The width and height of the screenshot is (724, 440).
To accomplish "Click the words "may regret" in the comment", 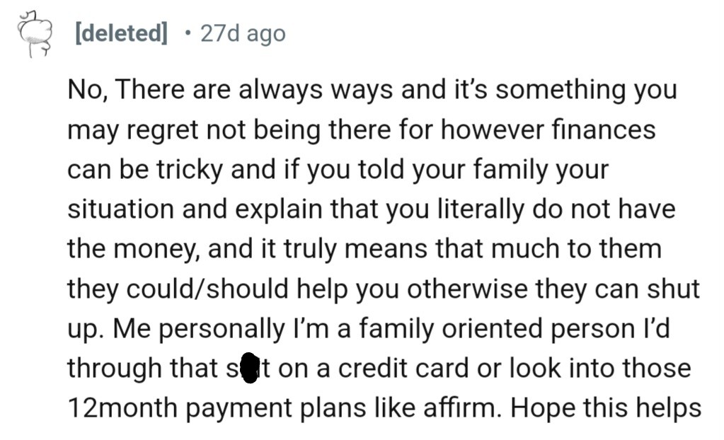I will (x=134, y=130).
